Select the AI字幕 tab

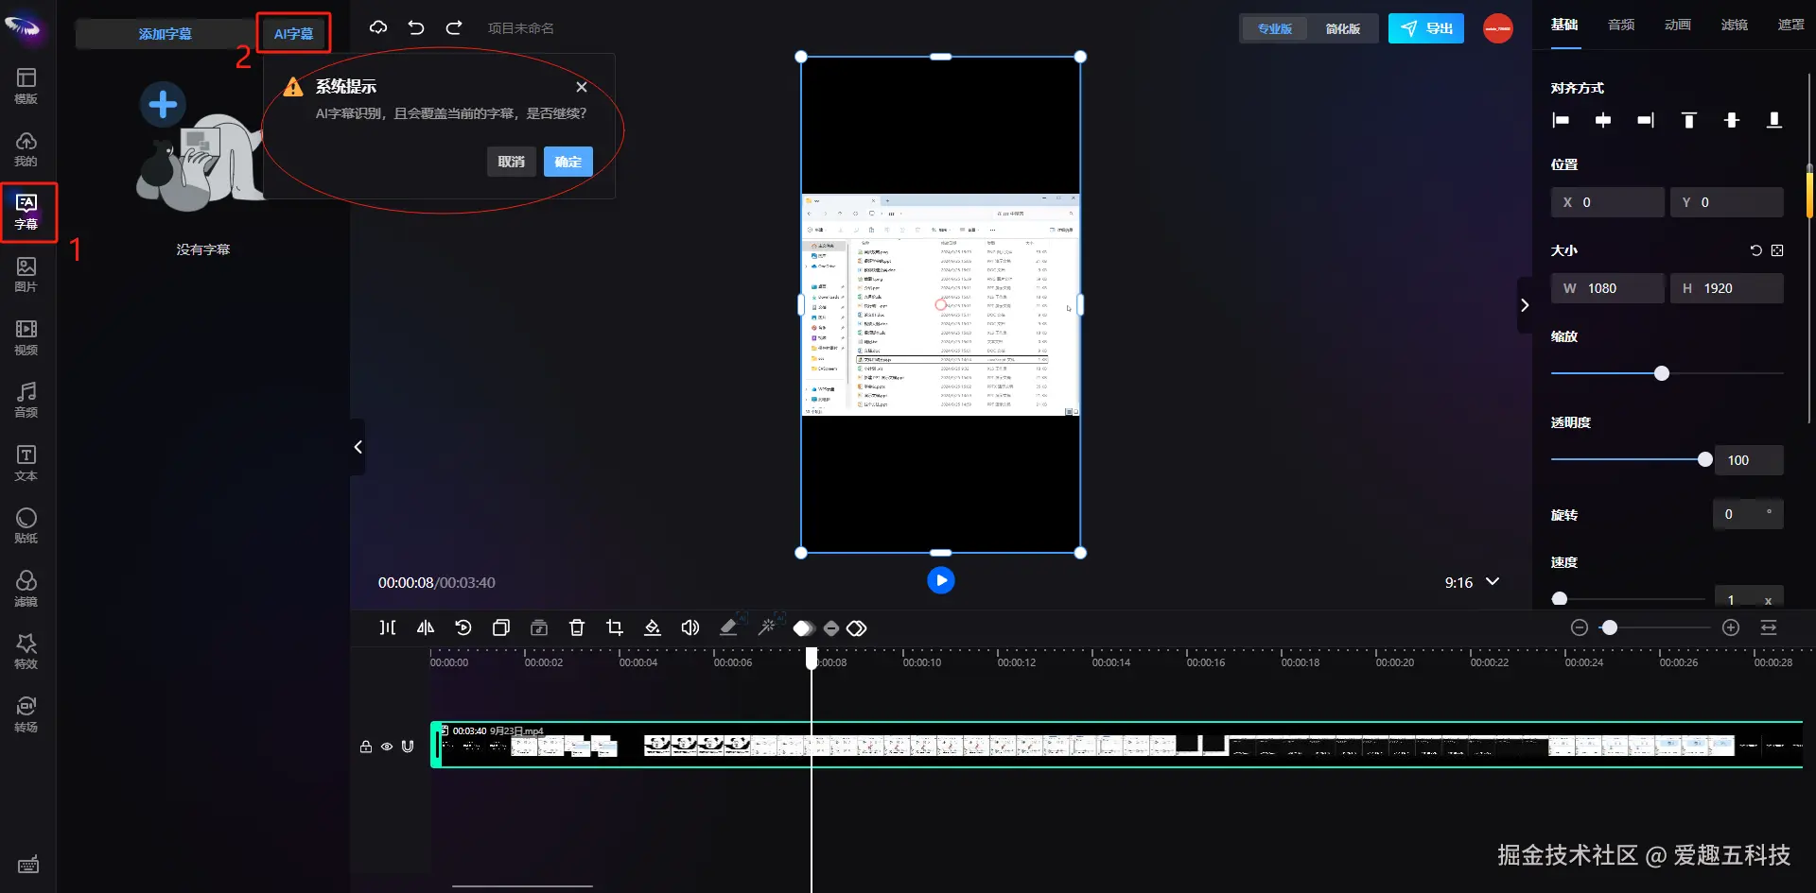pos(293,34)
